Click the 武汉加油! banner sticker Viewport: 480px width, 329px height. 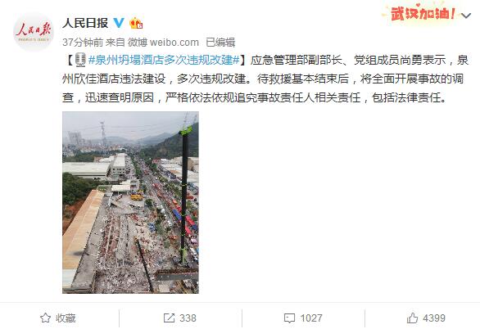423,14
